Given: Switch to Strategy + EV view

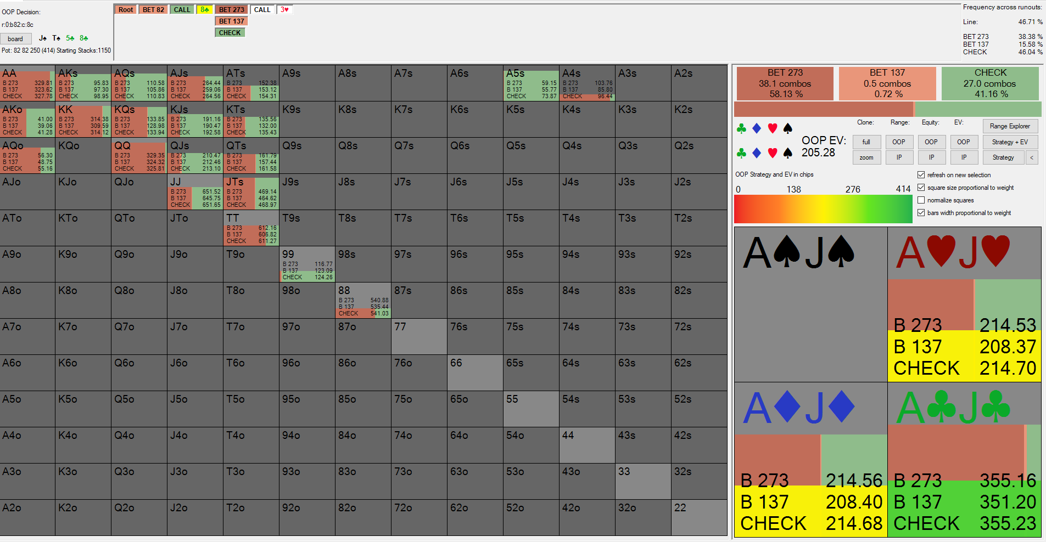Looking at the screenshot, I should [1010, 142].
